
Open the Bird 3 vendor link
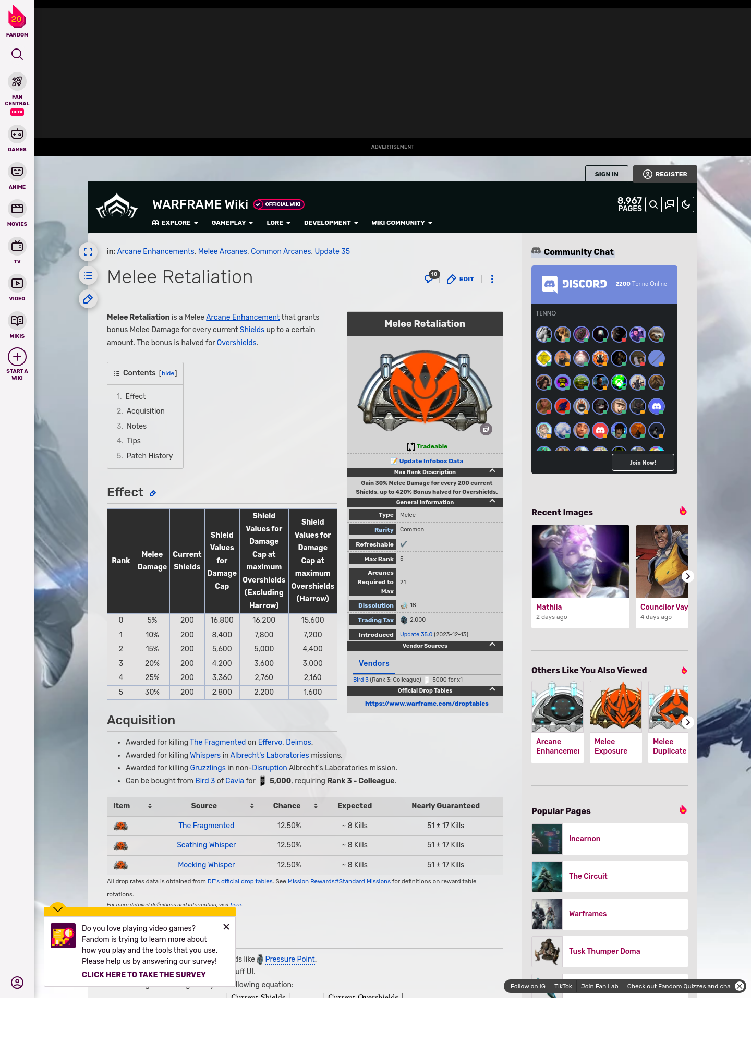[361, 680]
